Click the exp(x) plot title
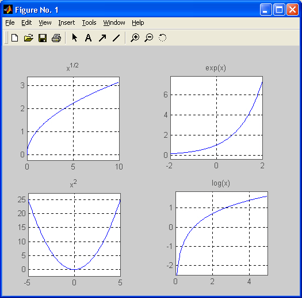302x298 pixels. [216, 68]
